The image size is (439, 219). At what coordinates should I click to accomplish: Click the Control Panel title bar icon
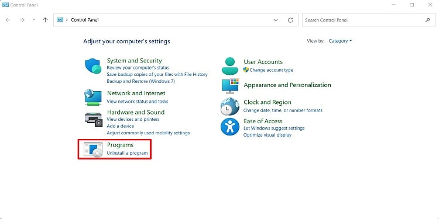pos(5,5)
